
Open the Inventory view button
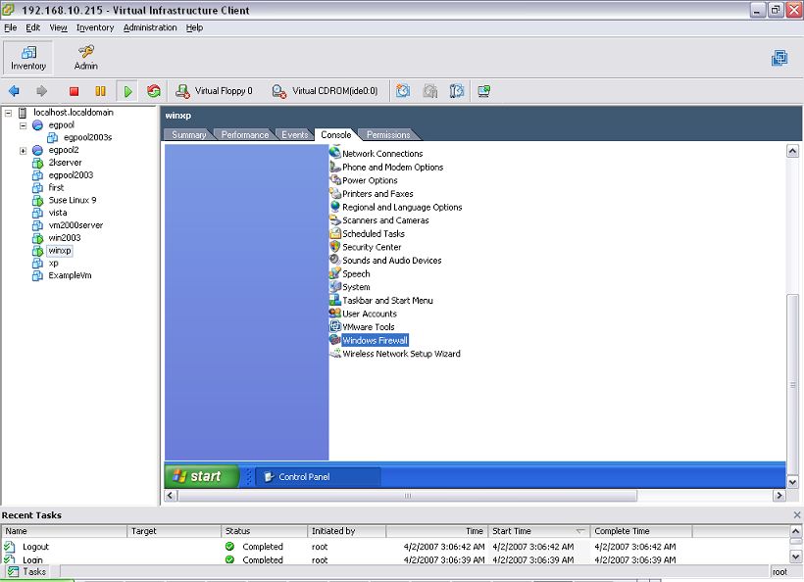[x=28, y=58]
